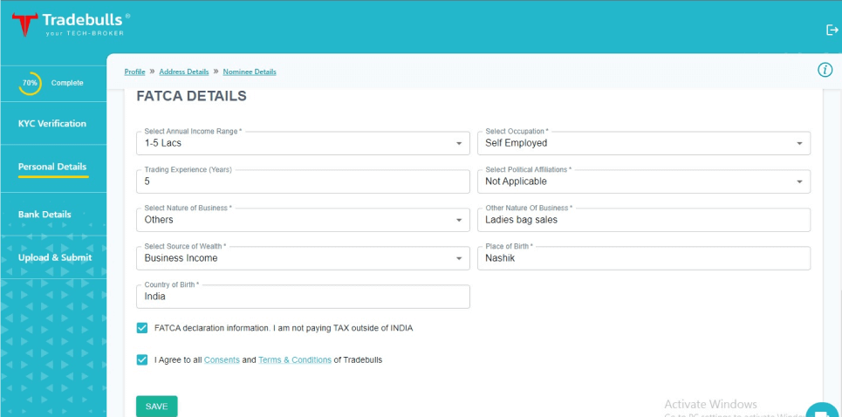
Task: Go to KYC Verification section
Action: point(52,124)
